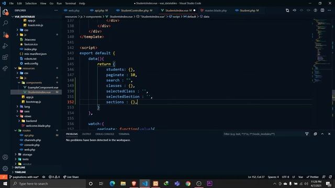
Task: Open the Run and Debug view
Action: [x=5, y=46]
